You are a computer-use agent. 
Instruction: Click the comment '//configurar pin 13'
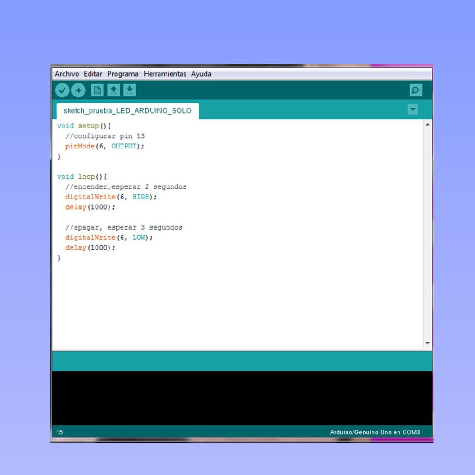[x=105, y=136]
